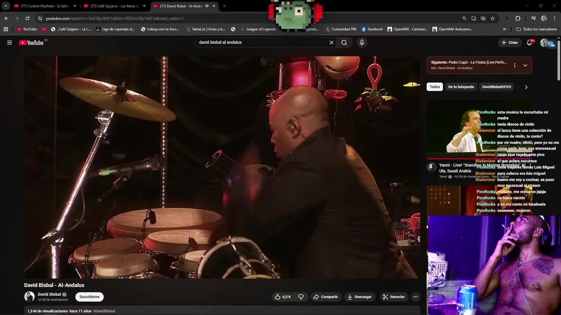Close the Café Quijano tab
This screenshot has height=315, width=561.
pos(144,6)
